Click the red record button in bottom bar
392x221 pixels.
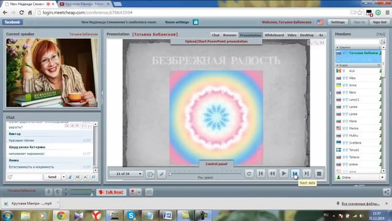tap(133, 192)
